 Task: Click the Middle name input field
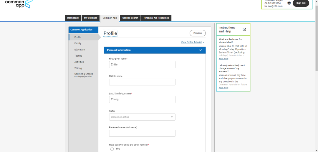point(142,82)
